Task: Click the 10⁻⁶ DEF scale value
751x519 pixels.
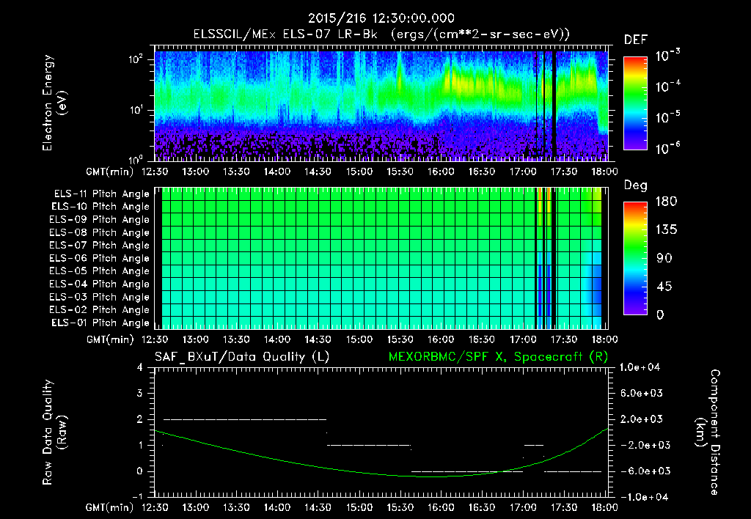Action: [x=667, y=148]
